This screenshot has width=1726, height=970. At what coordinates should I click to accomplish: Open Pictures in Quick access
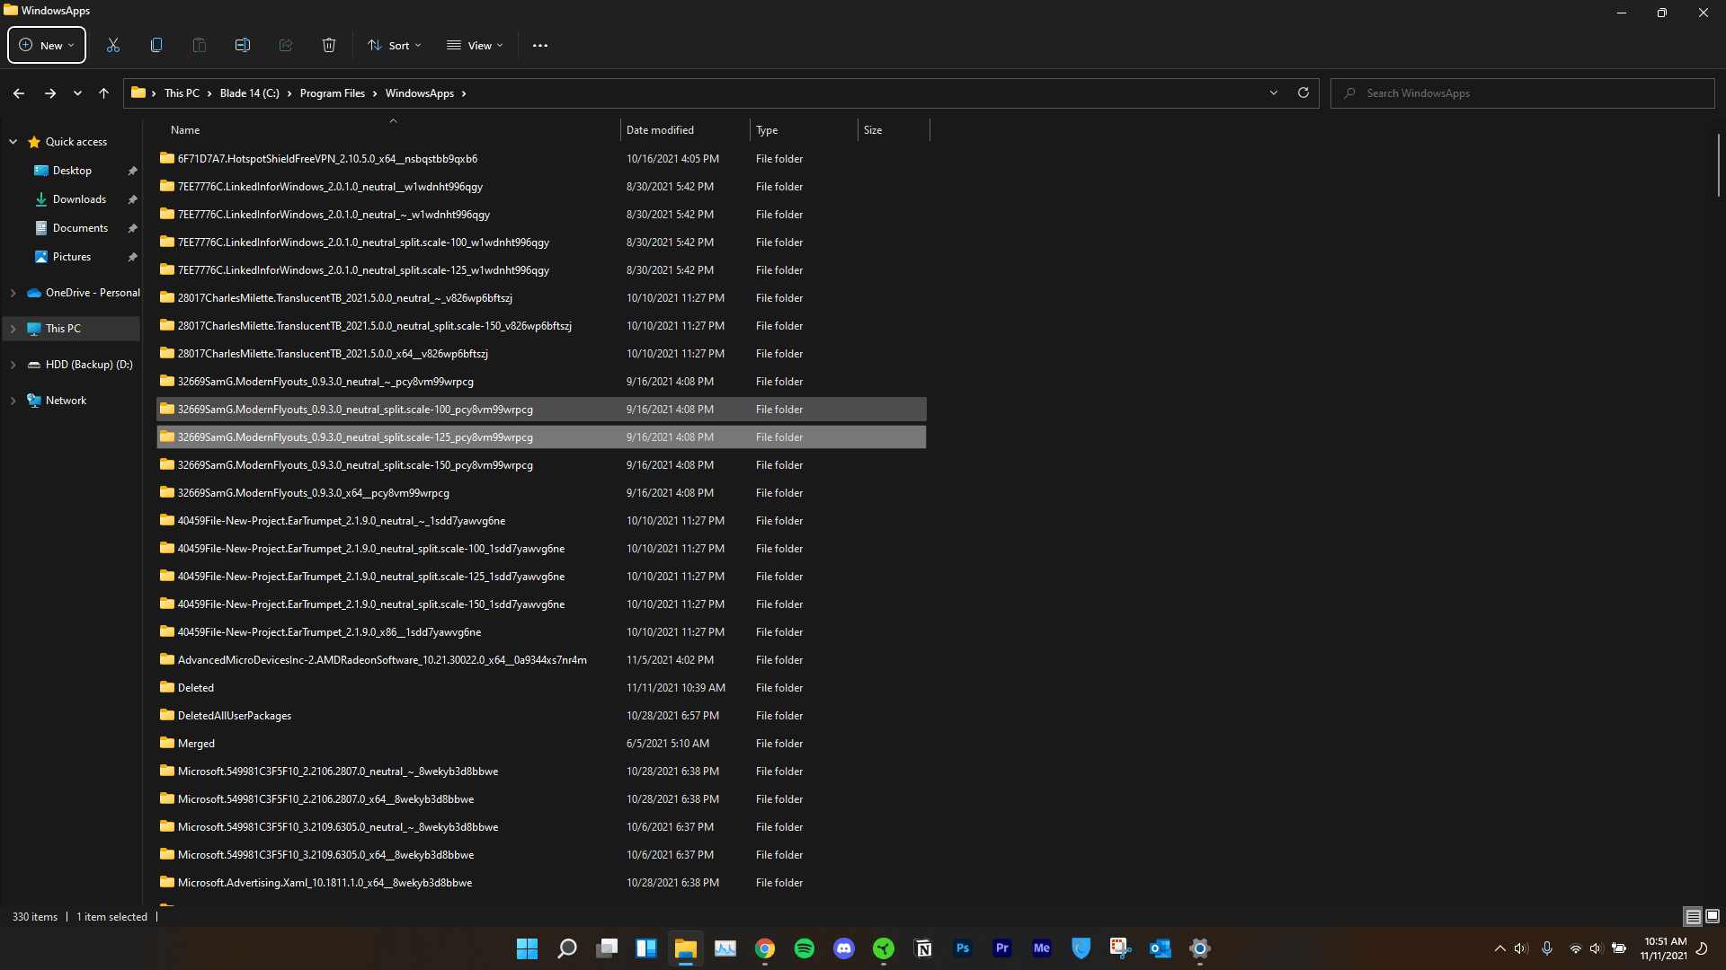click(x=72, y=257)
